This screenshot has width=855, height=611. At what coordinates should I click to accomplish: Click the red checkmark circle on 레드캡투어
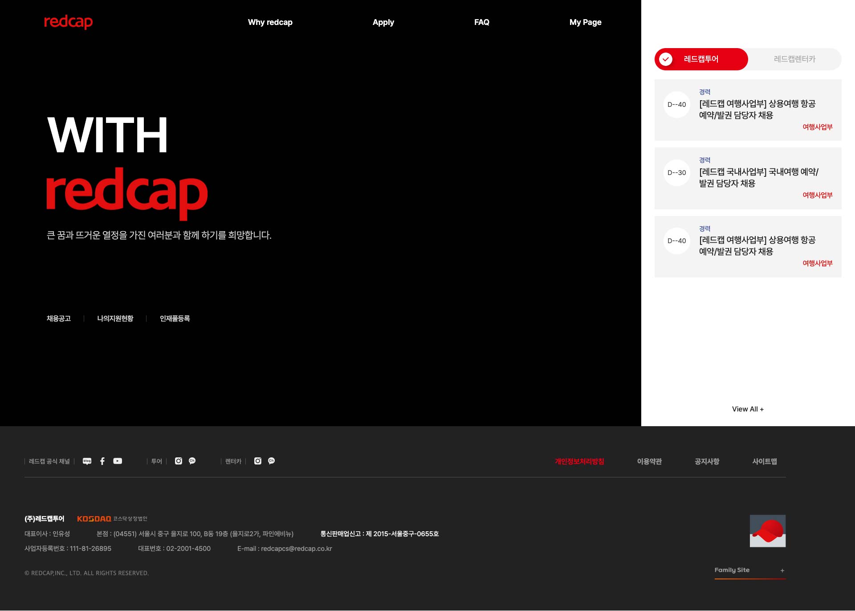coord(666,59)
